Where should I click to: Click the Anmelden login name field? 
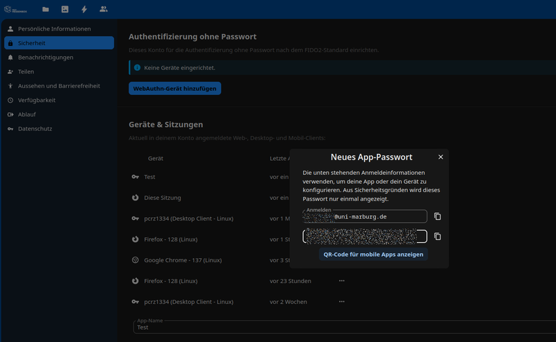[x=364, y=216]
